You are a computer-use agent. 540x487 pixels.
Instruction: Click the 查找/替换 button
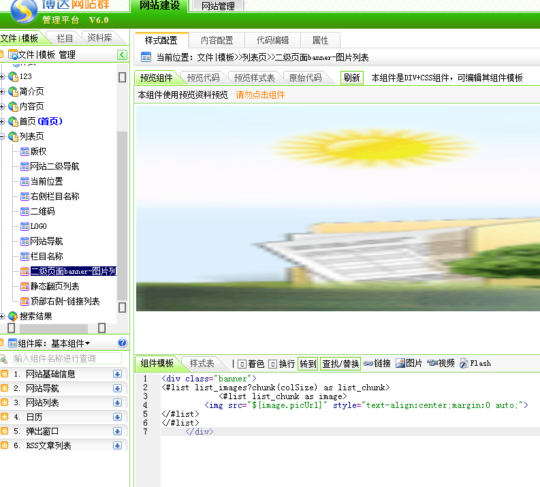point(340,364)
